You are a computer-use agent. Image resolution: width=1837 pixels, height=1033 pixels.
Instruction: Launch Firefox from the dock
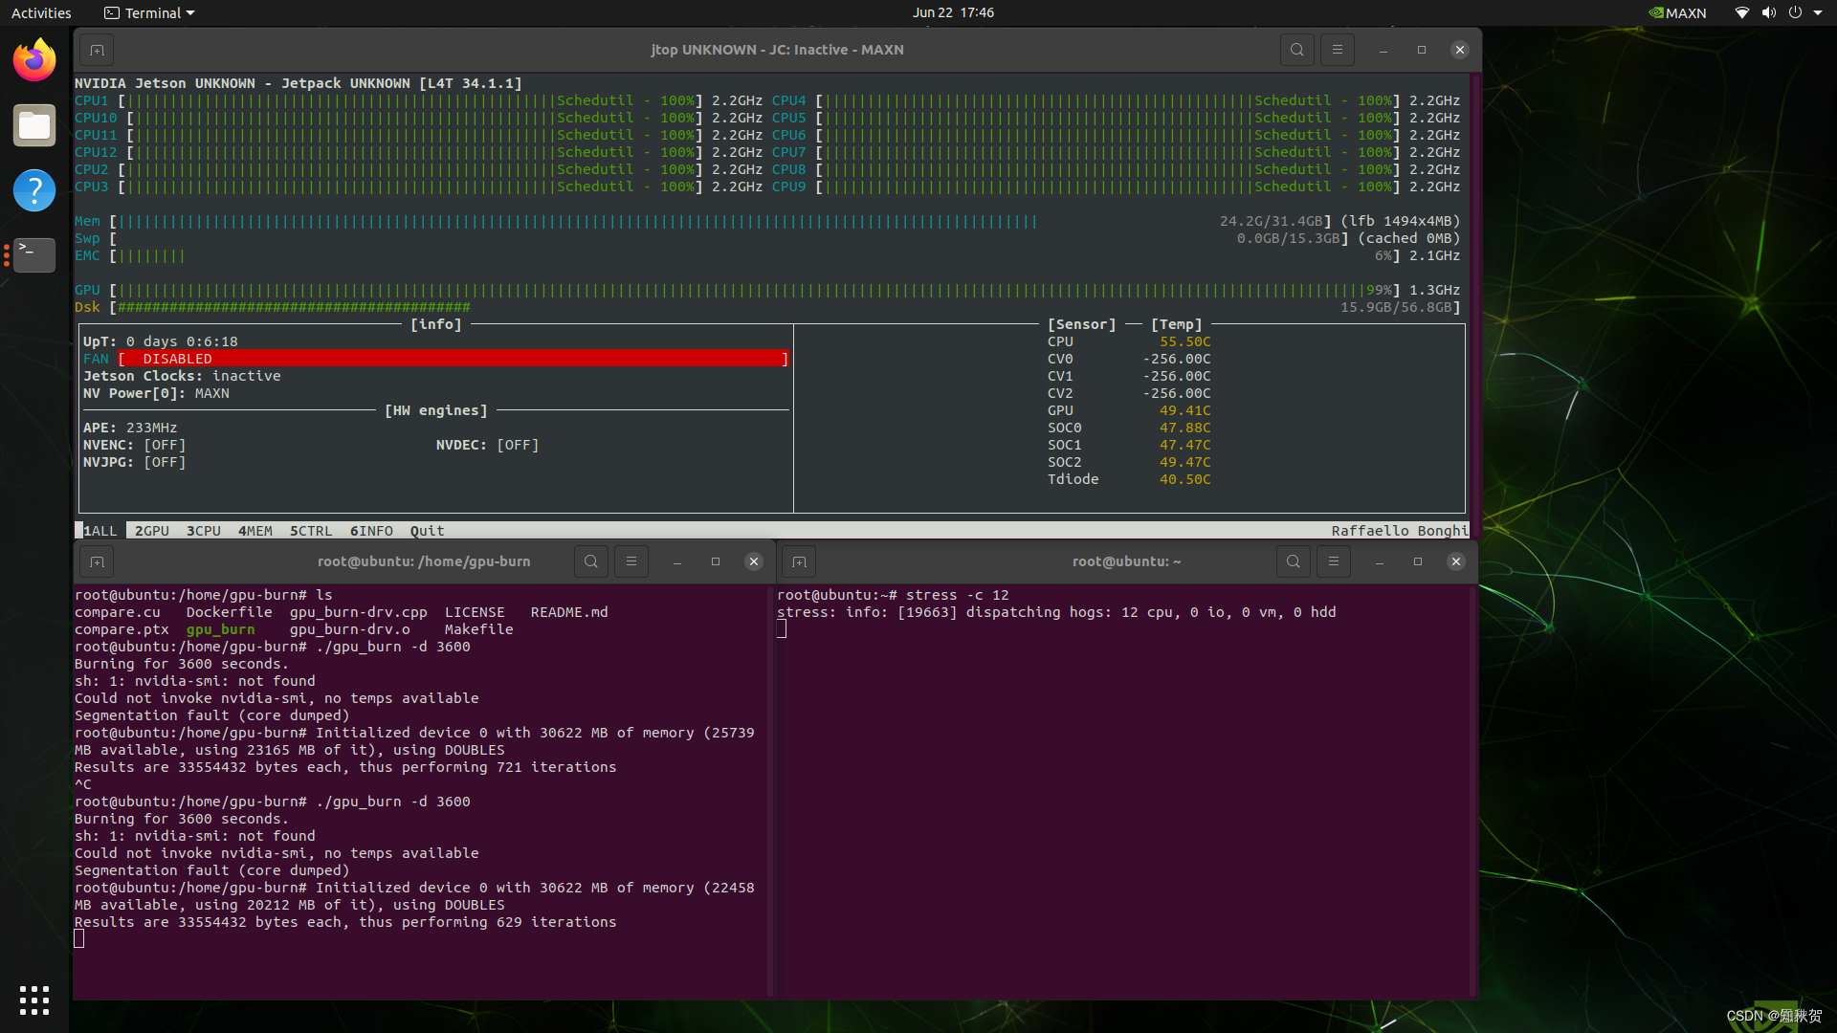coord(34,61)
